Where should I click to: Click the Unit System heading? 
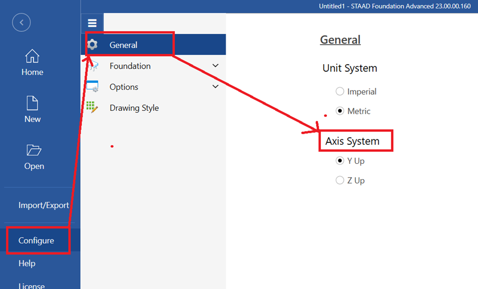coord(349,68)
